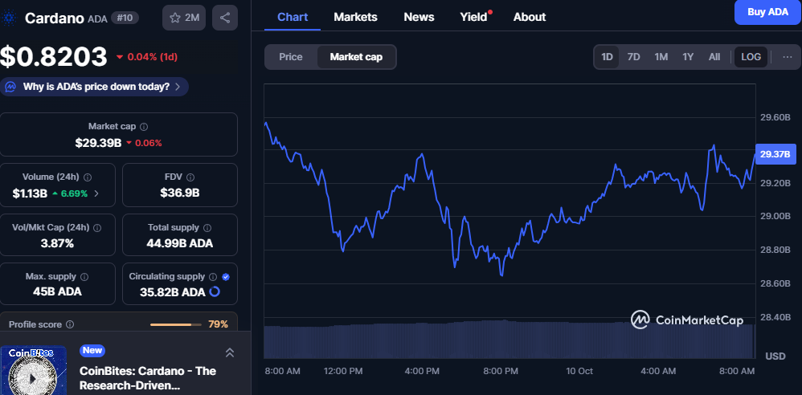Select the 7D time range
Image resolution: width=802 pixels, height=395 pixels.
click(633, 57)
